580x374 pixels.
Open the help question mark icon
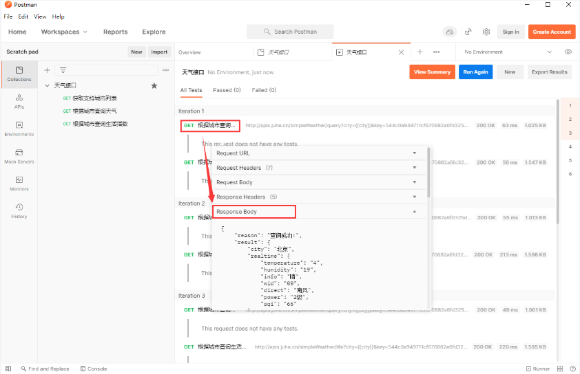(573, 368)
